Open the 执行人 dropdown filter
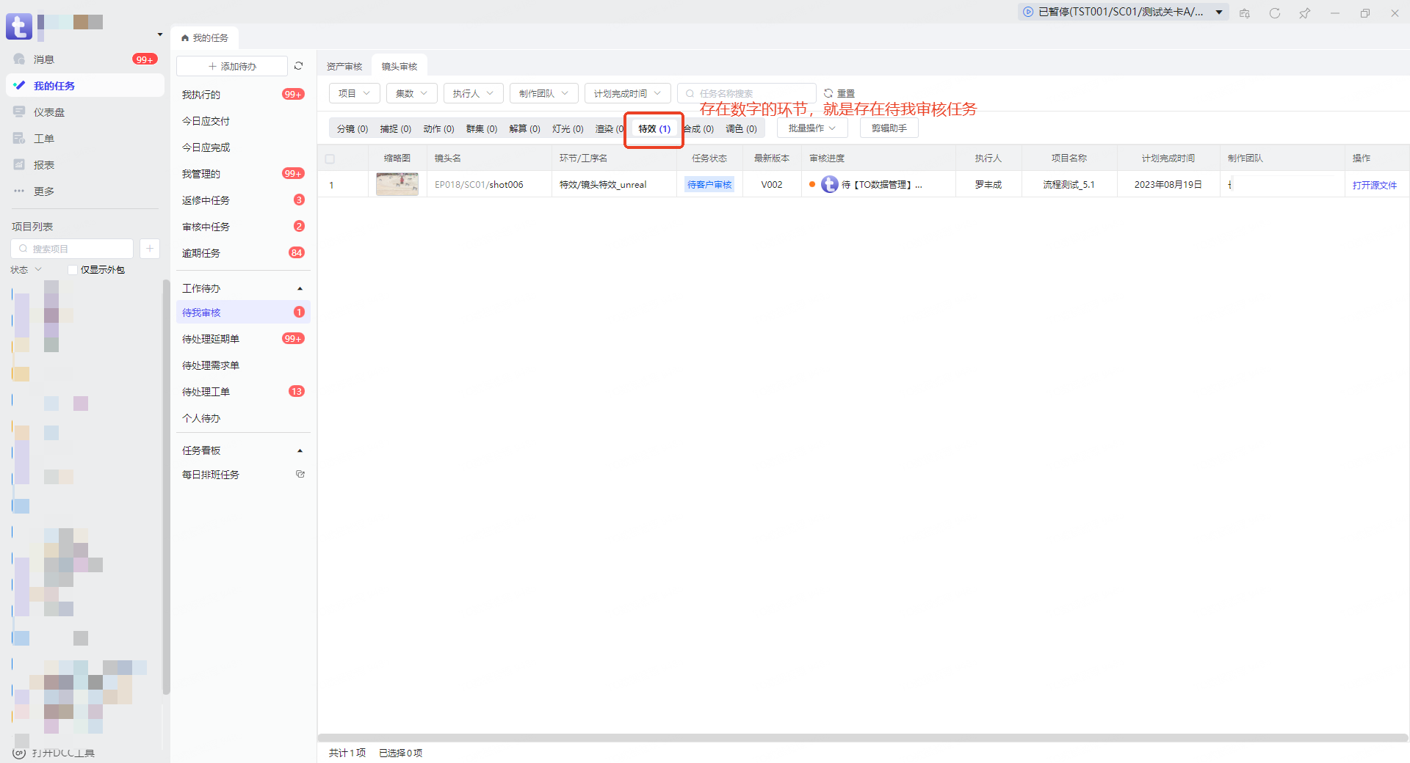Image resolution: width=1410 pixels, height=763 pixels. click(x=473, y=93)
